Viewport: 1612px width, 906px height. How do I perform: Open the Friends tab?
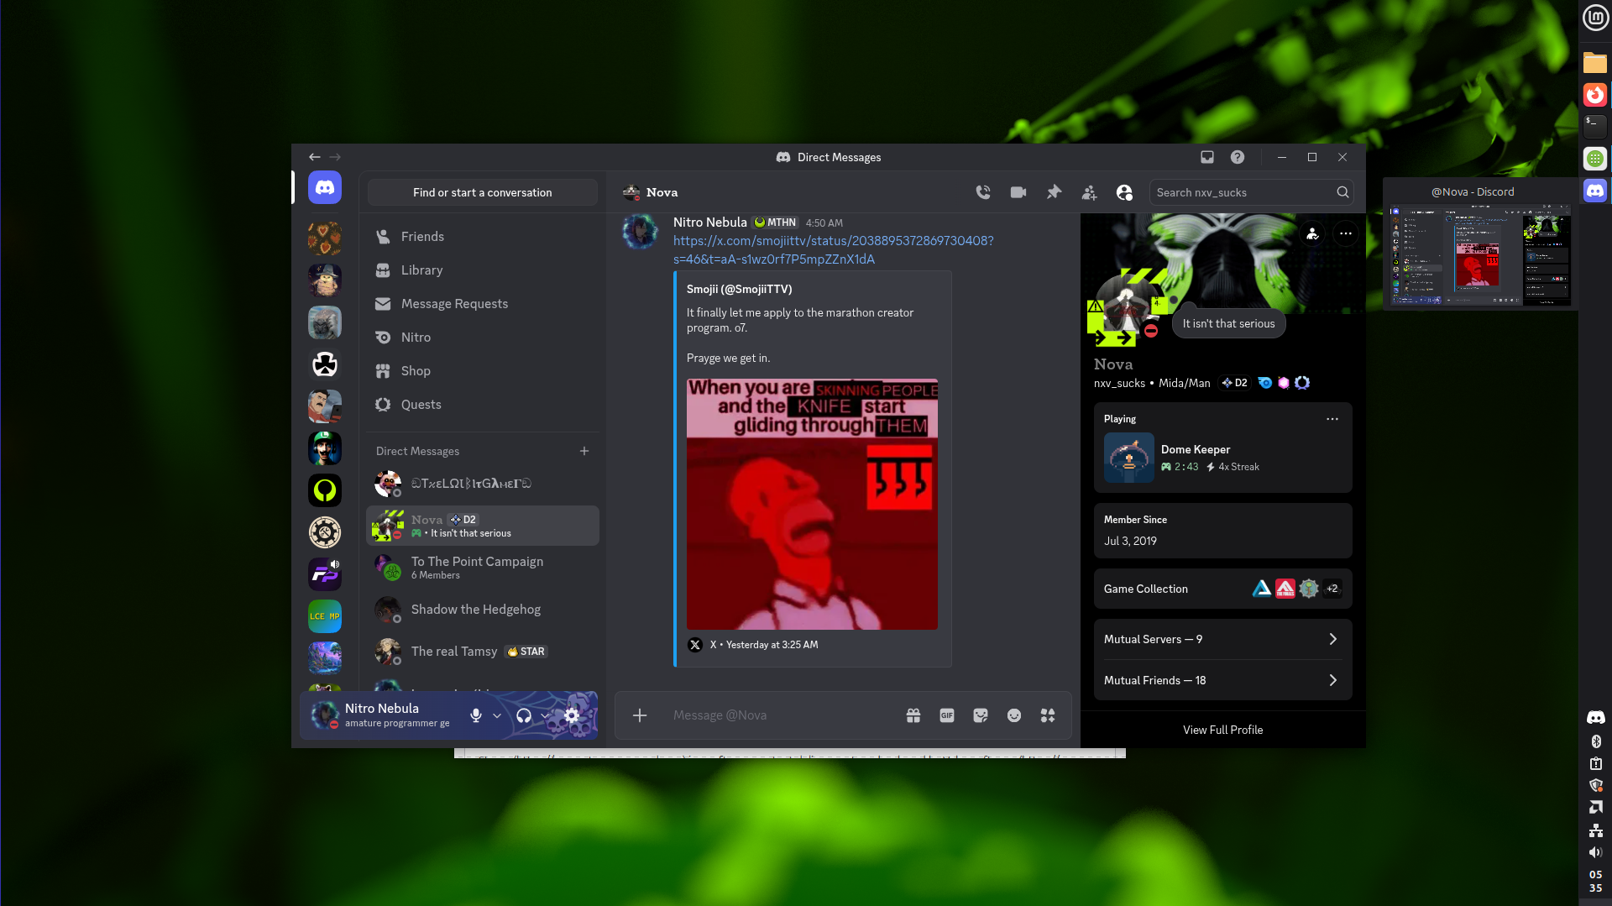(x=422, y=237)
